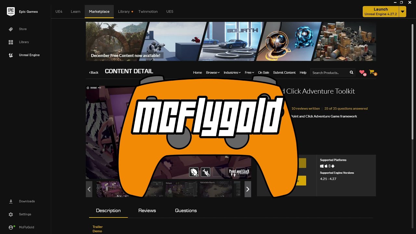
Task: Open the 10 reviews written link
Action: click(x=305, y=109)
